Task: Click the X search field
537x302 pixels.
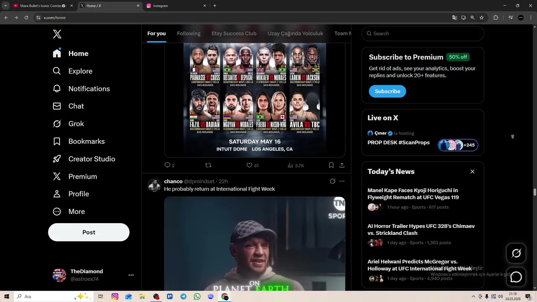Action: tap(423, 34)
